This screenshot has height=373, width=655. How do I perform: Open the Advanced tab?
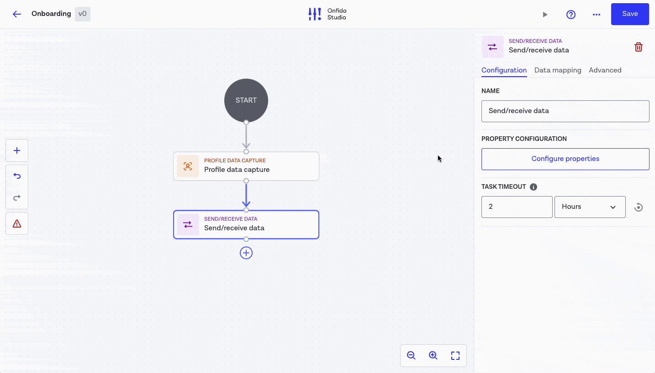click(605, 70)
